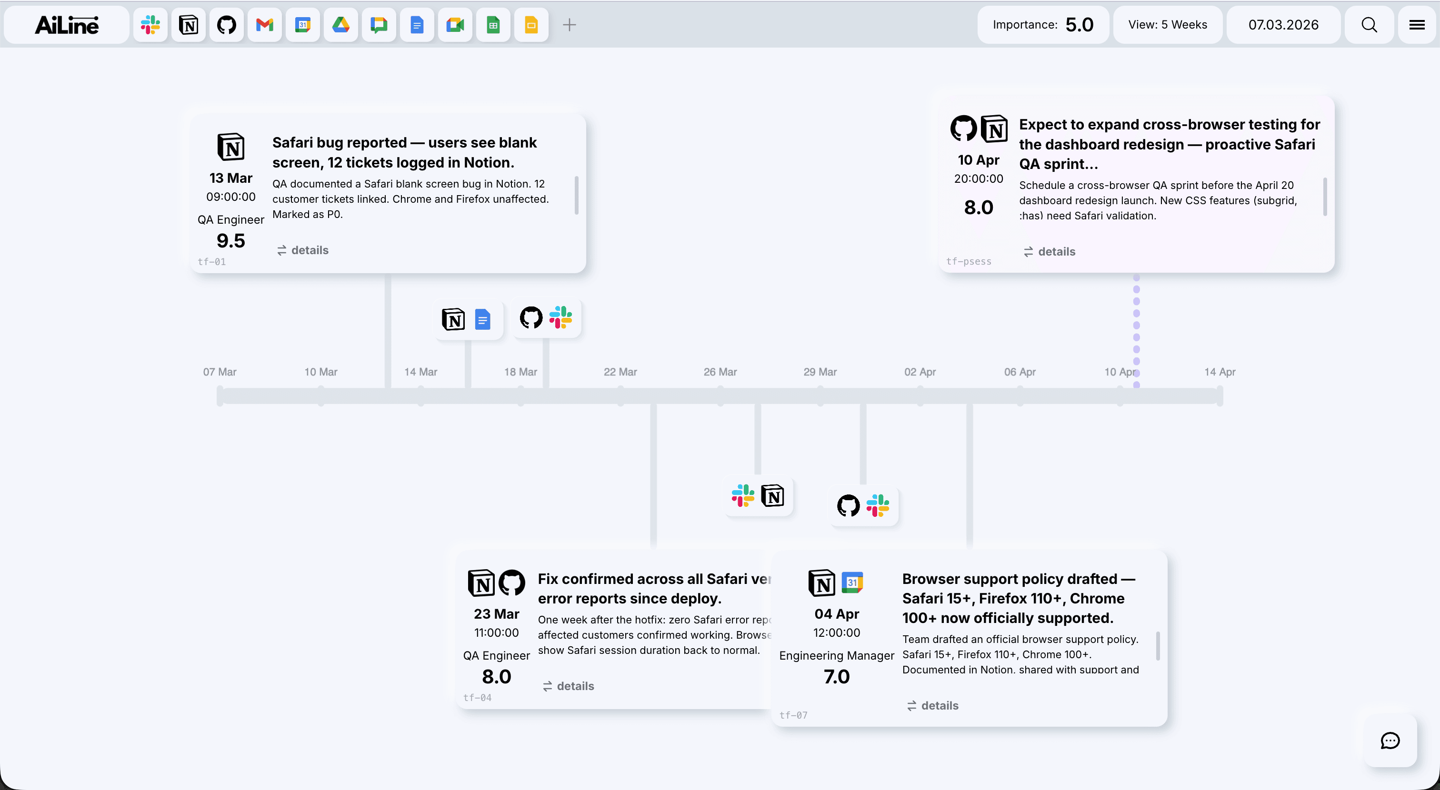1440x790 pixels.
Task: Click the AiLine logo
Action: (67, 25)
